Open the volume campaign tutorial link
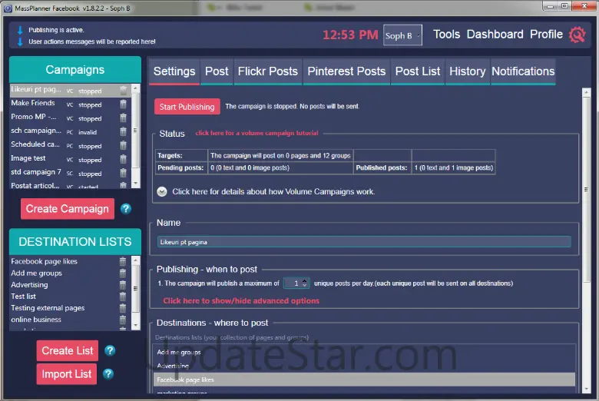This screenshot has width=599, height=401. [x=256, y=133]
